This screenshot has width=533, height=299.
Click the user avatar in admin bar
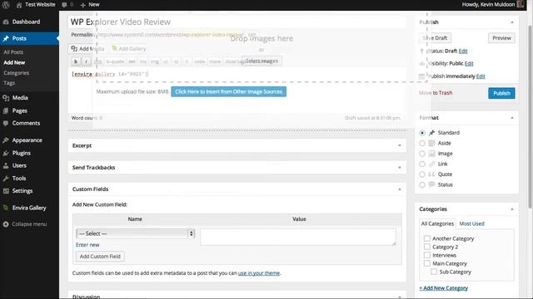(x=521, y=4)
